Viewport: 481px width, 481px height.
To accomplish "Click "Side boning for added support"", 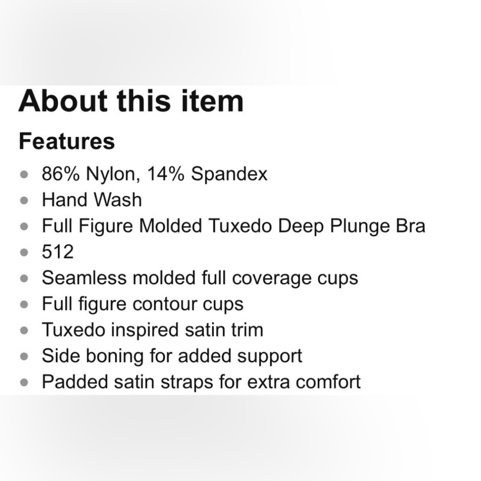I will point(172,356).
